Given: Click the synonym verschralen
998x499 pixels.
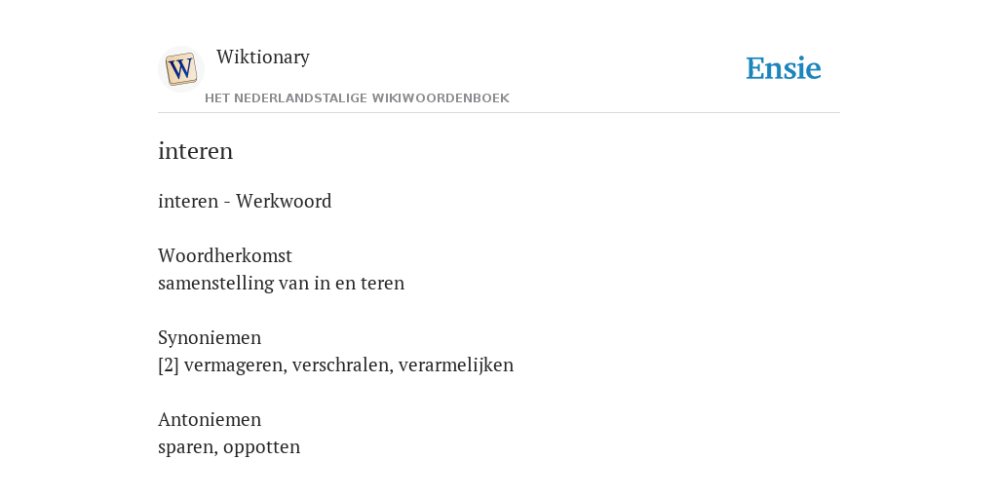Looking at the screenshot, I should point(342,365).
